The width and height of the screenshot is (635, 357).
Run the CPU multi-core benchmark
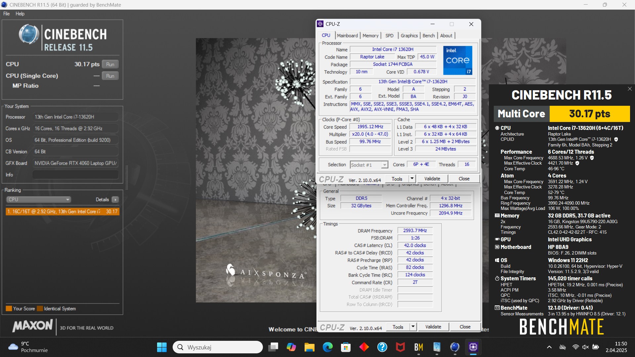110,64
